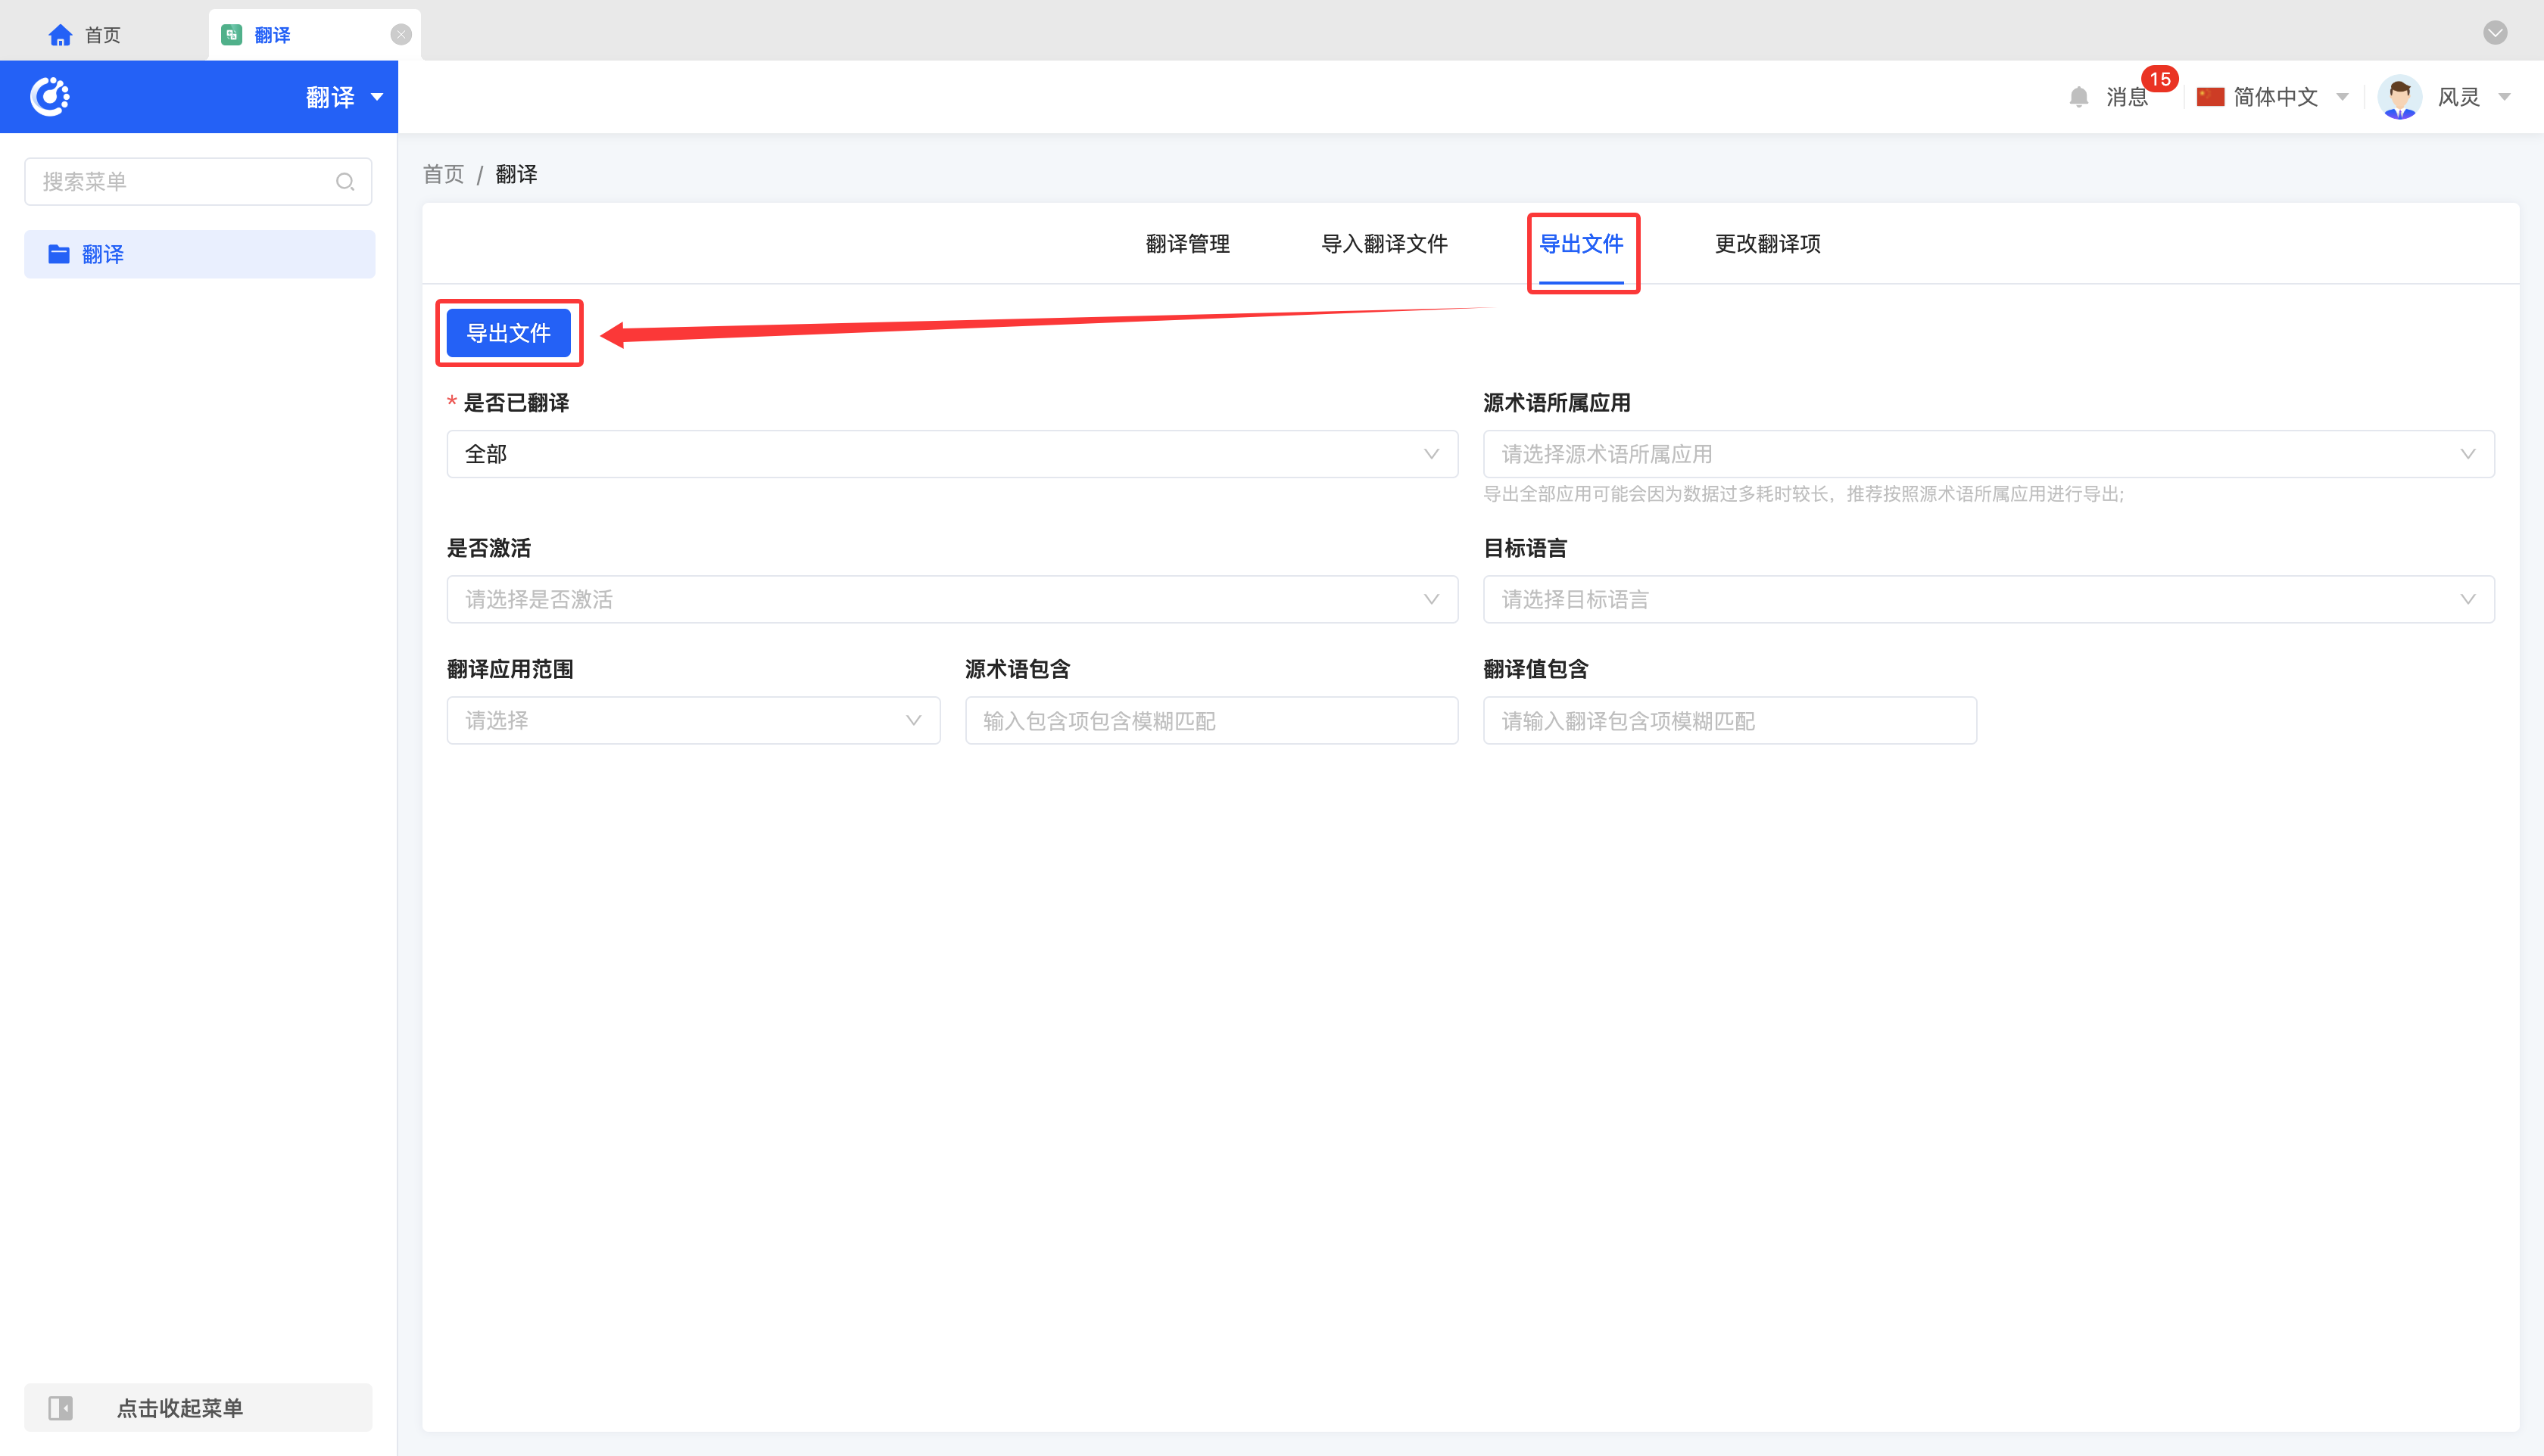Image resolution: width=2544 pixels, height=1456 pixels.
Task: Switch to the 导入翻译文件 tab
Action: pos(1383,244)
